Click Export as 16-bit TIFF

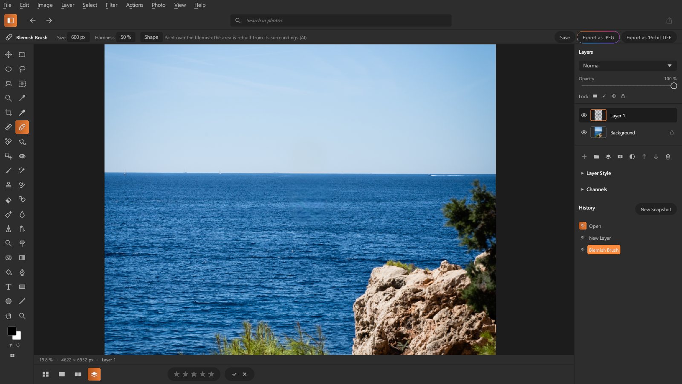[649, 38]
